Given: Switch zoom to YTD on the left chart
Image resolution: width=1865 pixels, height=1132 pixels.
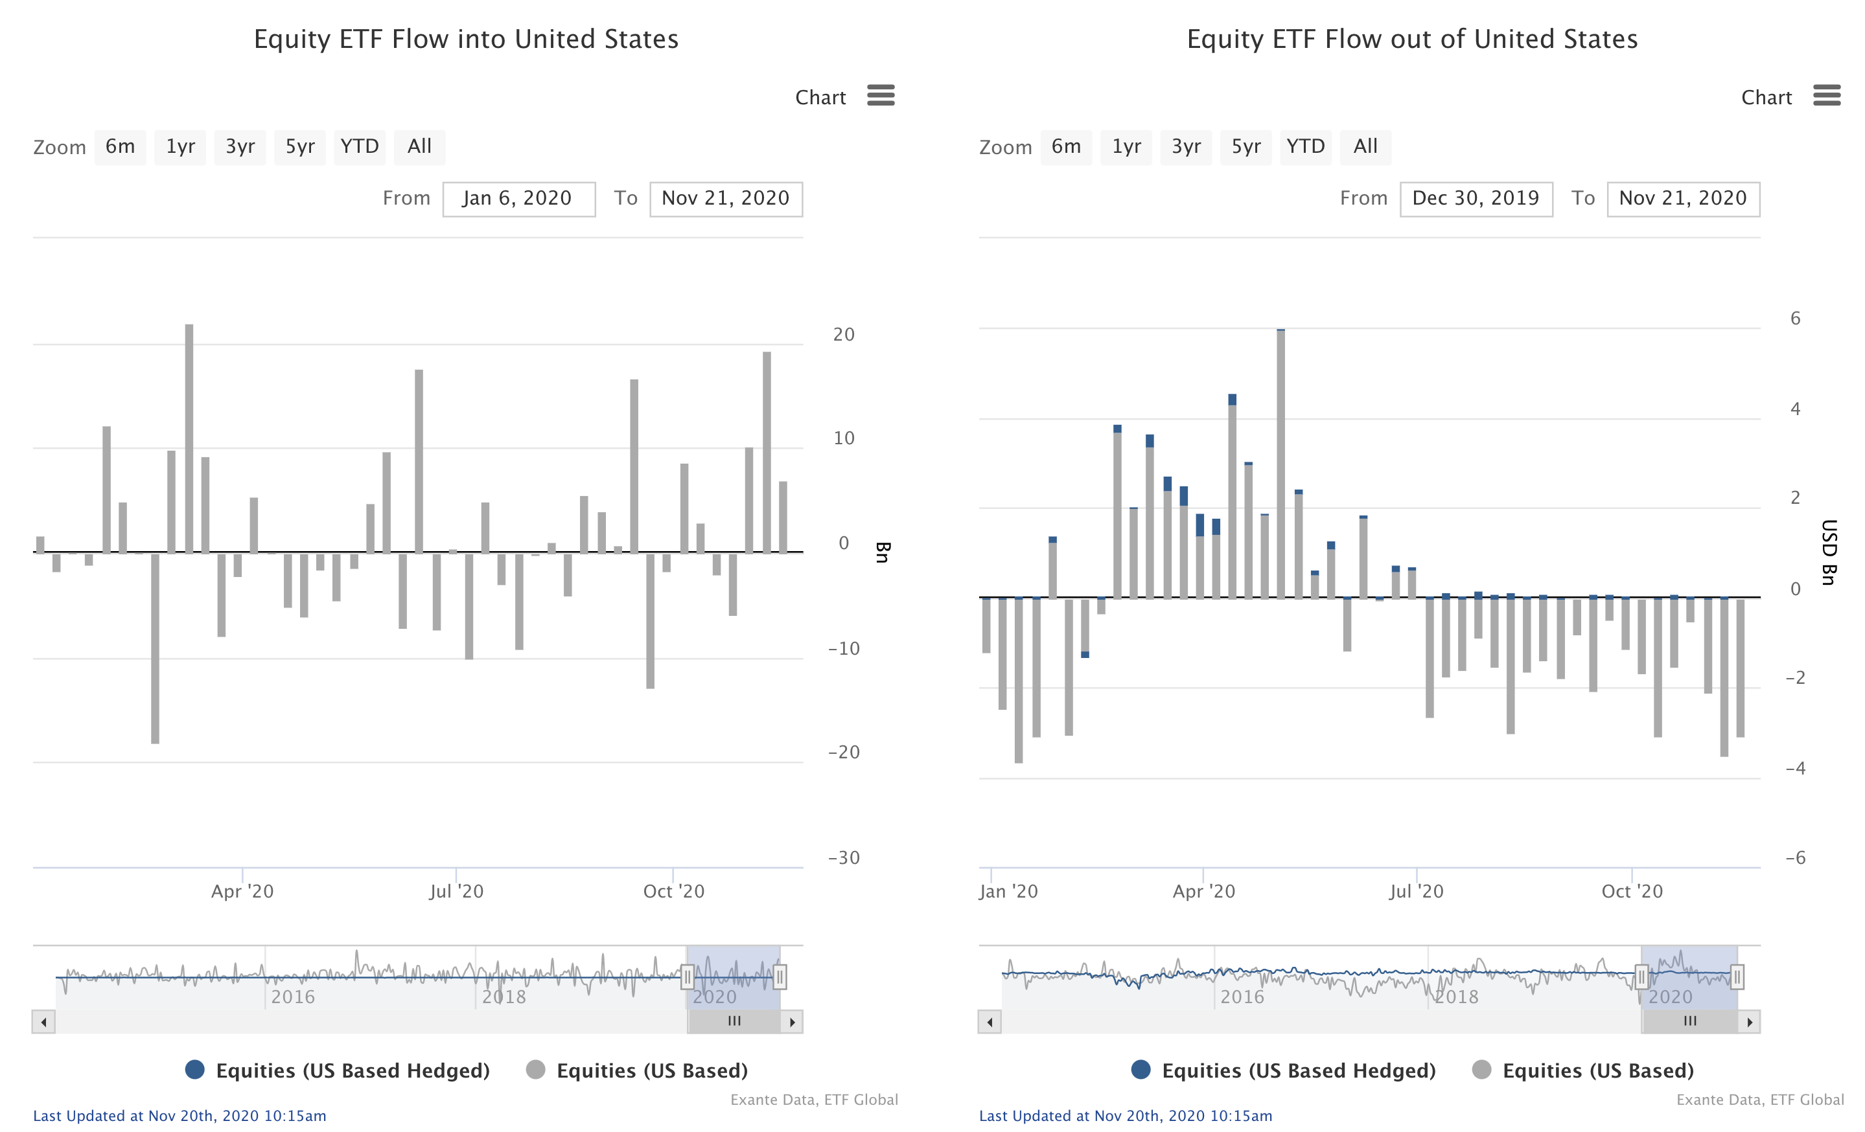Looking at the screenshot, I should pos(360,147).
